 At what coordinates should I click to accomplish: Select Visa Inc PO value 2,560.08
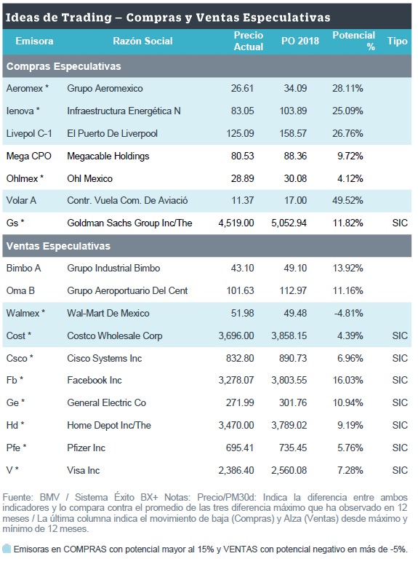(x=289, y=470)
